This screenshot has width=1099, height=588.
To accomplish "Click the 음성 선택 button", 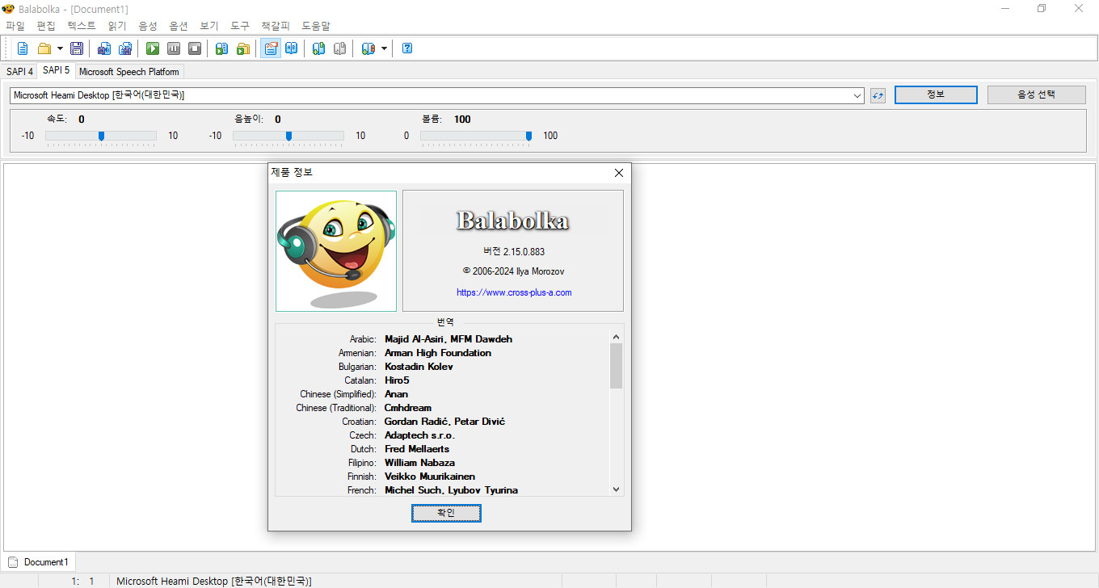I will pyautogui.click(x=1037, y=94).
